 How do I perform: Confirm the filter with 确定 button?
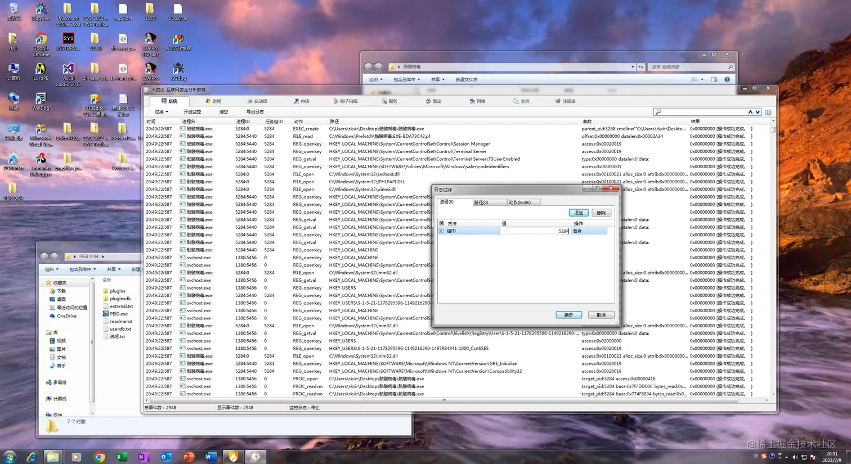click(568, 315)
